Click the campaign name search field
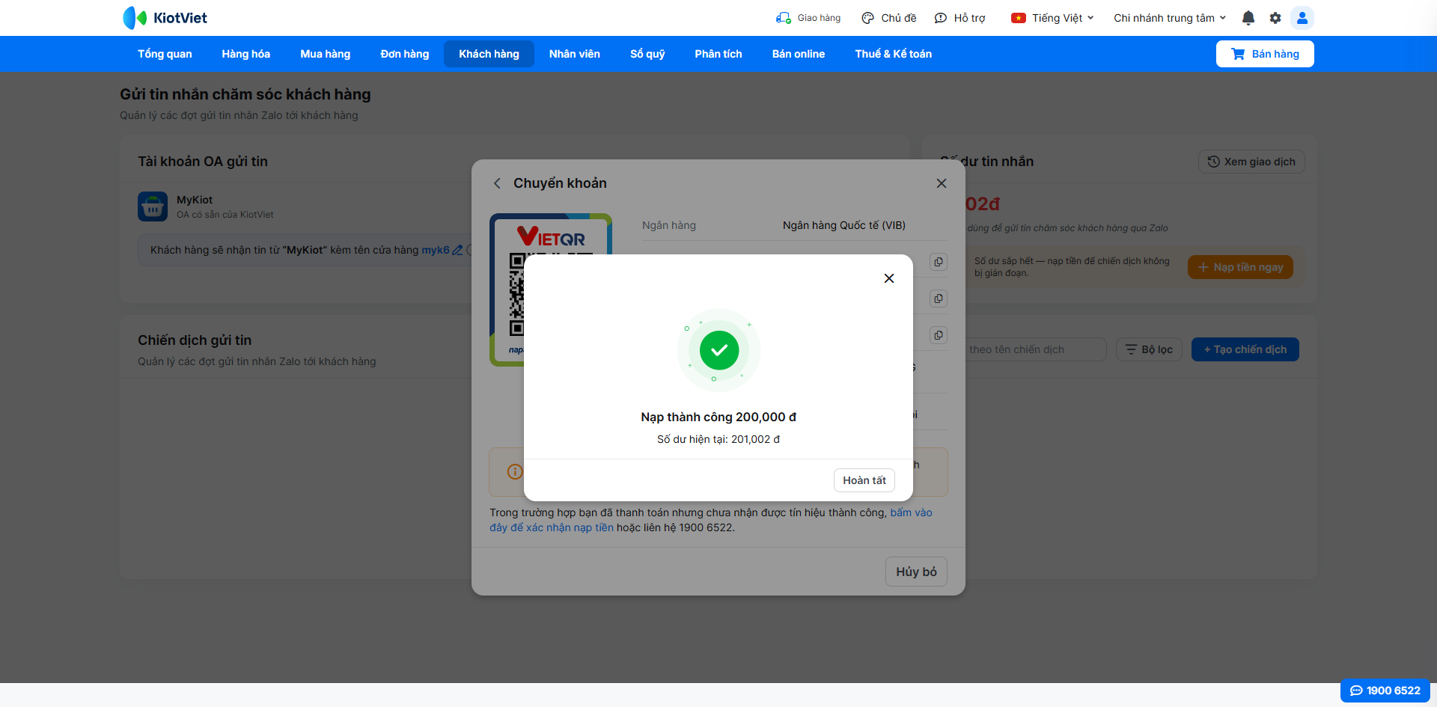This screenshot has height=707, width=1437. [x=1034, y=349]
